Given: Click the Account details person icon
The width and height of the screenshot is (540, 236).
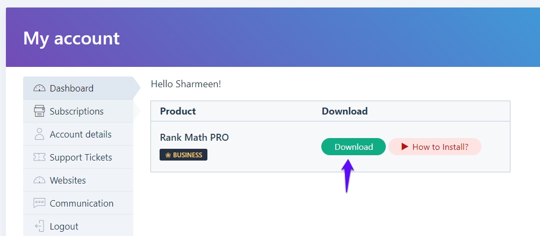Looking at the screenshot, I should tap(39, 134).
